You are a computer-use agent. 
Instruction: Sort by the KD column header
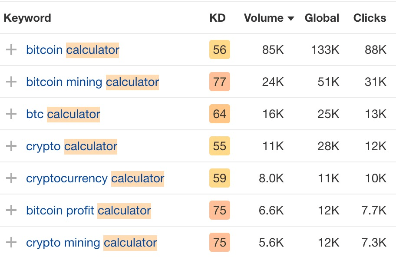click(x=218, y=18)
